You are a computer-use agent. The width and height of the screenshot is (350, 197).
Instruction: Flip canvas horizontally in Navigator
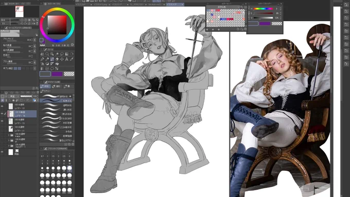point(33,24)
